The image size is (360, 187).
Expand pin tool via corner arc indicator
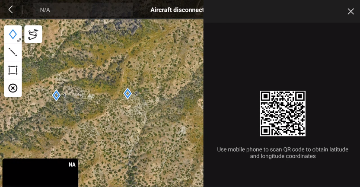(x=19, y=40)
